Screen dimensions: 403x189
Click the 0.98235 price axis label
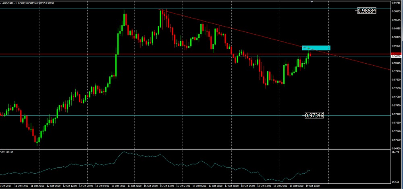(x=396, y=46)
